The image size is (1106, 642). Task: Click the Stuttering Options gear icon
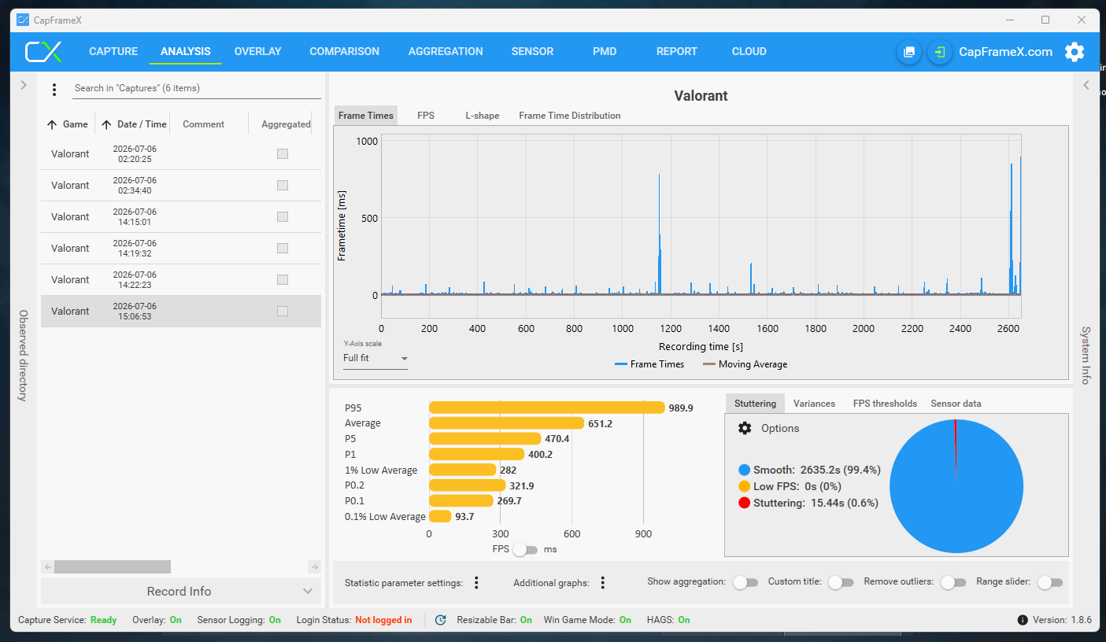pyautogui.click(x=745, y=428)
